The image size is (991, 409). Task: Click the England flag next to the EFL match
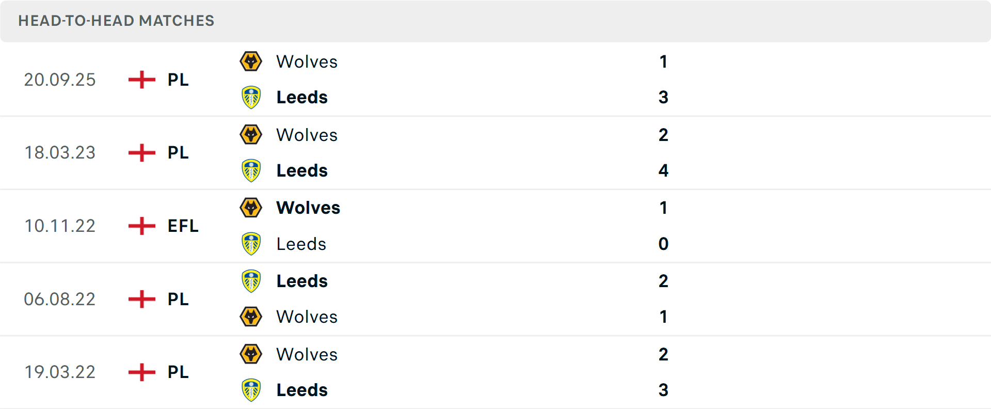tap(140, 226)
